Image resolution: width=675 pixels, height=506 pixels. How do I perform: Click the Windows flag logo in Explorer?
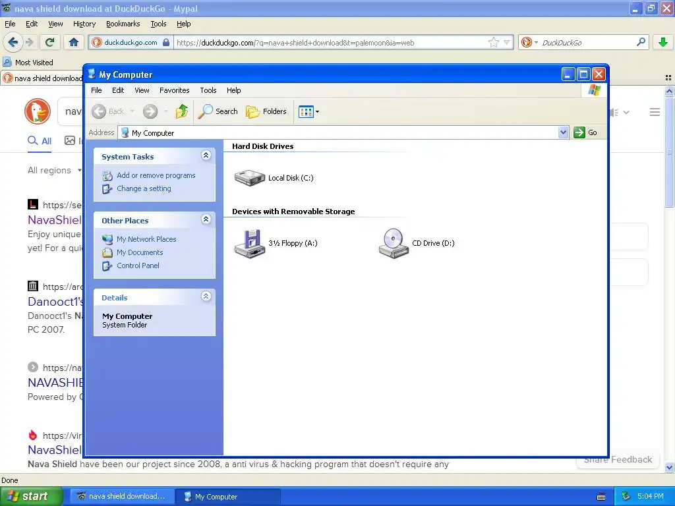pos(594,90)
